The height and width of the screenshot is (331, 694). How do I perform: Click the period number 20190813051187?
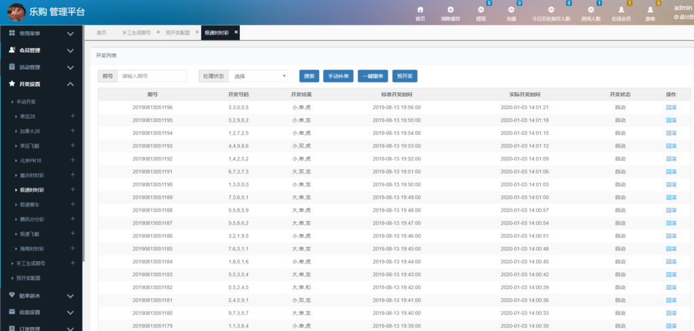pos(152,223)
